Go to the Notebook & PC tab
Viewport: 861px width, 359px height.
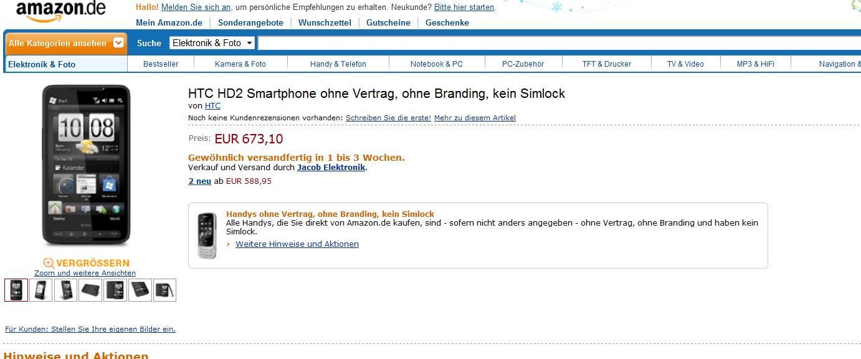(437, 64)
